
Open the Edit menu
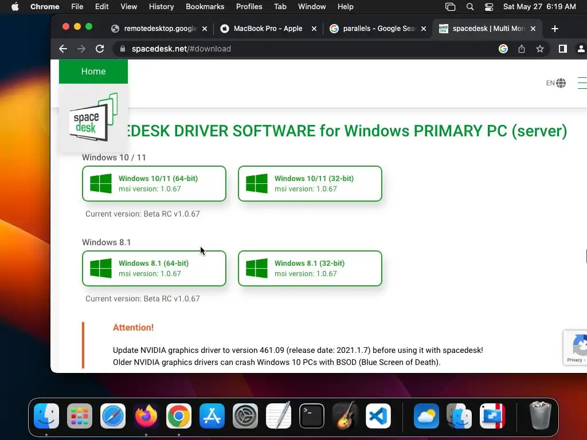(101, 7)
